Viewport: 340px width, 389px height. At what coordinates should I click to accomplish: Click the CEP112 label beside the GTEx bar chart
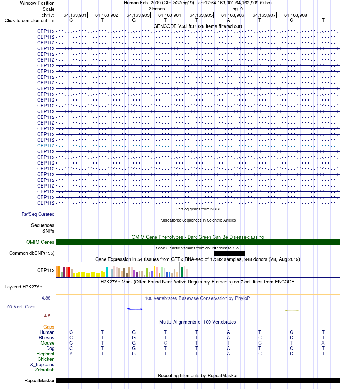46,271
